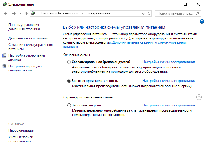This screenshot has height=149, width=205.
Task: Click the up one level arrow
Action: tap(26, 13)
